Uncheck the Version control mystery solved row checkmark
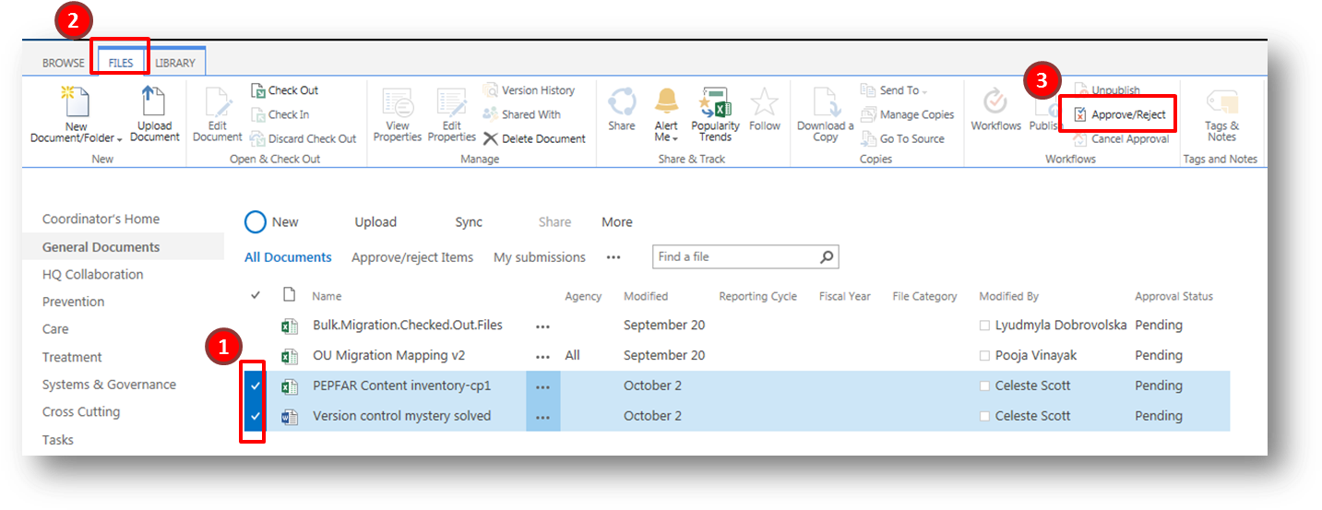Viewport: 1322px width, 510px height. pos(255,416)
